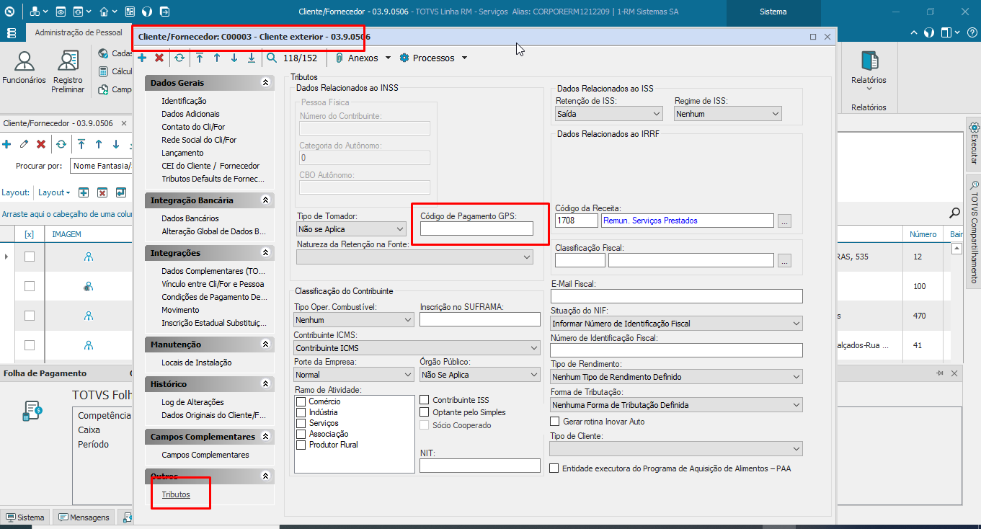Enable Contribuinte ISS checkbox
The height and width of the screenshot is (529, 981).
tap(425, 400)
